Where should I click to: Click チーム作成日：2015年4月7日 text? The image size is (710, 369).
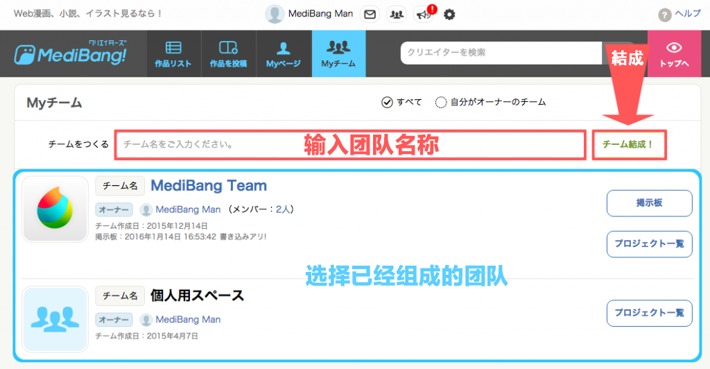click(x=146, y=336)
